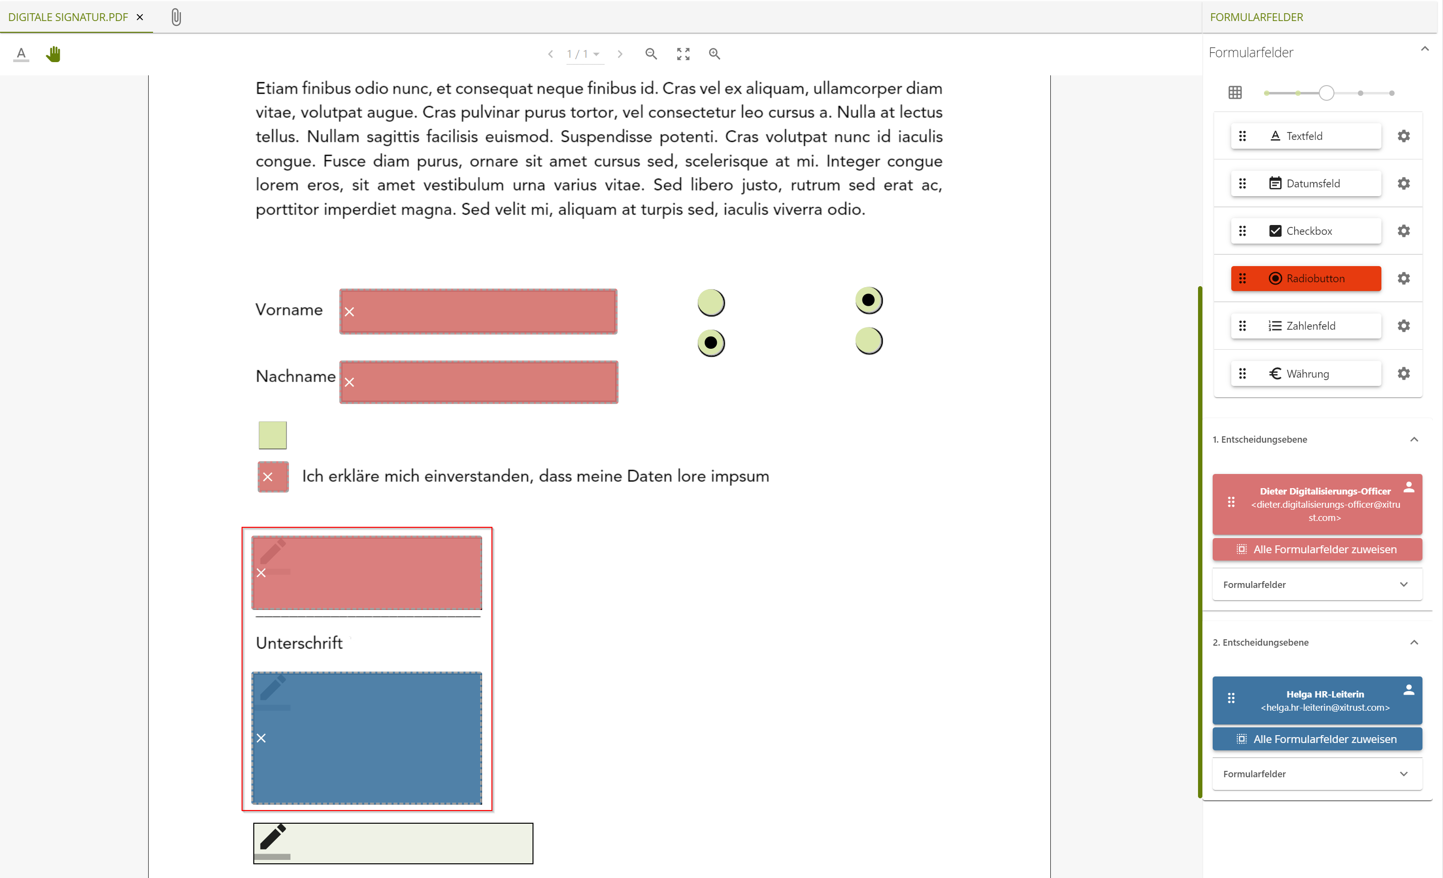Adjust the field size slider in the panel
Image resolution: width=1443 pixels, height=878 pixels.
[1328, 92]
